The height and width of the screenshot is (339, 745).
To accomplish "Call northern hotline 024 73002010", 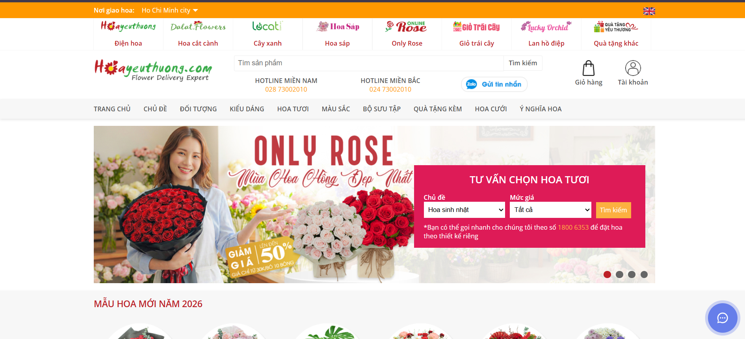I will 390,89.
